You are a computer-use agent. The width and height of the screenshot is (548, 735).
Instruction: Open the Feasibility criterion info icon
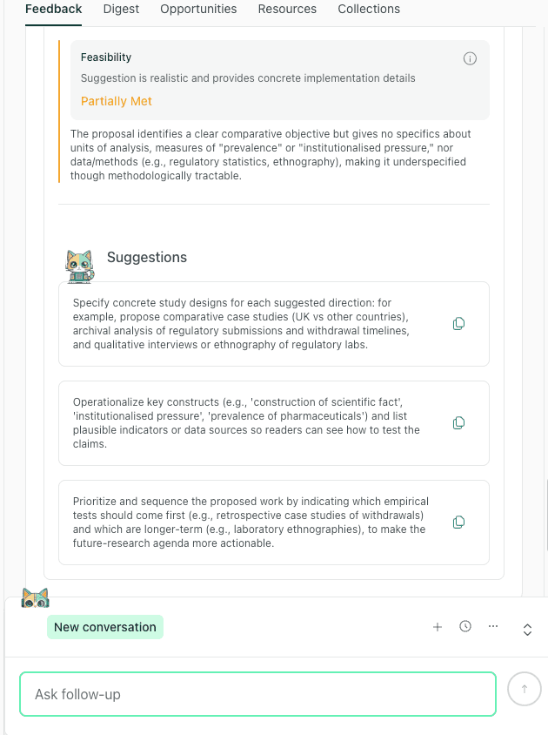pyautogui.click(x=470, y=58)
